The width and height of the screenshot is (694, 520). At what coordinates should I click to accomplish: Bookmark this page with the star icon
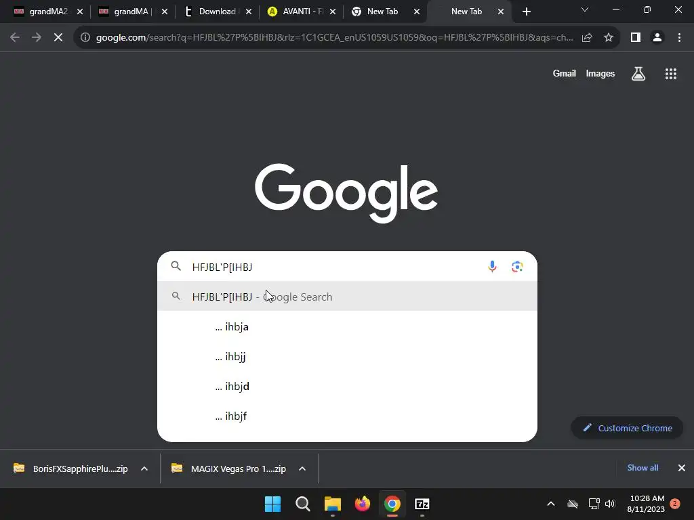click(609, 38)
